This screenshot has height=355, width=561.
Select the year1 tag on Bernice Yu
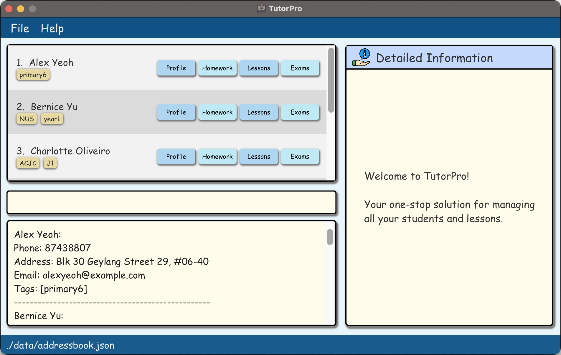(x=52, y=119)
